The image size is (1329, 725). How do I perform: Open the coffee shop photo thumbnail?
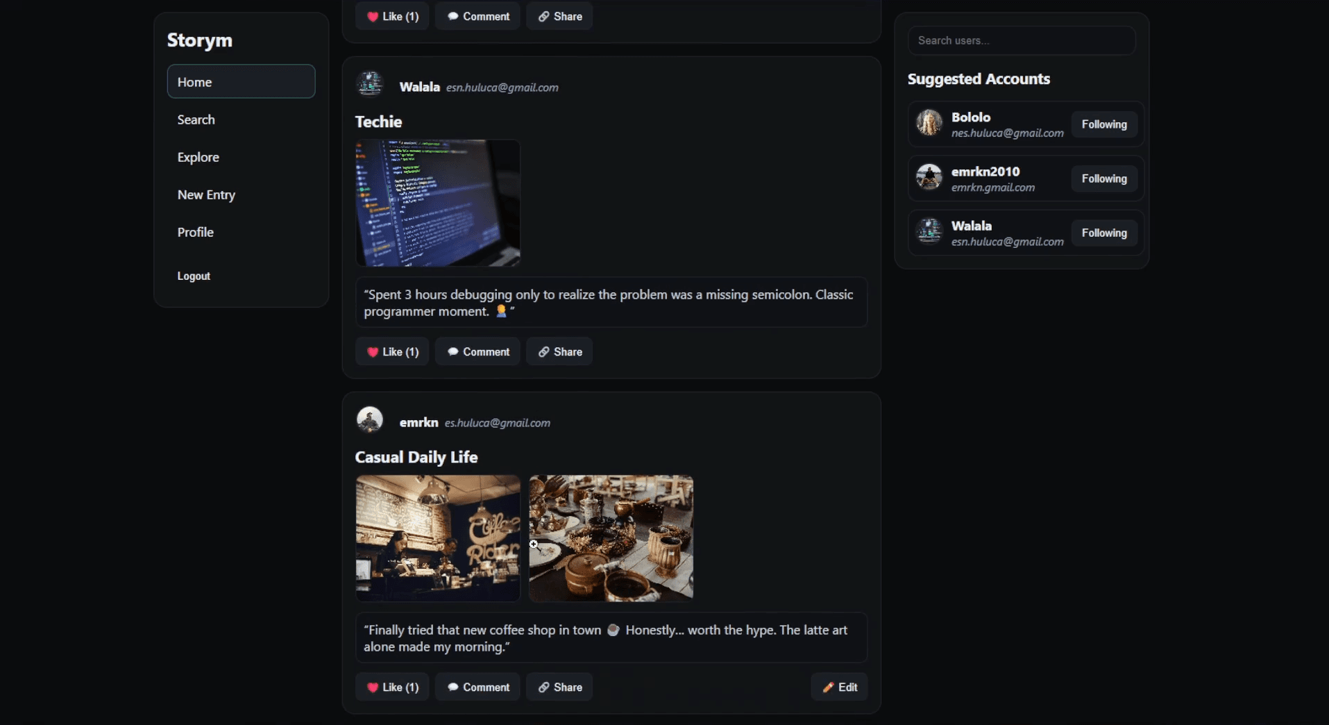[438, 538]
